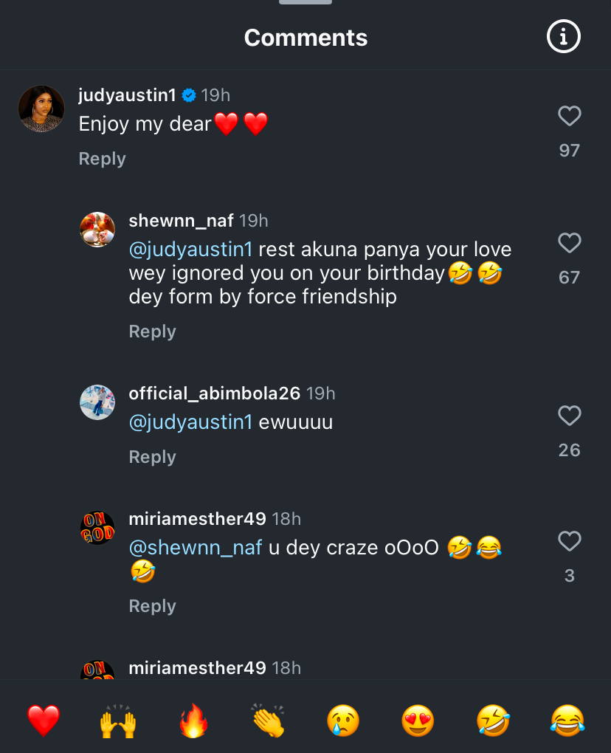View shewnn_naf's profile avatar
This screenshot has width=611, height=753.
coord(97,230)
